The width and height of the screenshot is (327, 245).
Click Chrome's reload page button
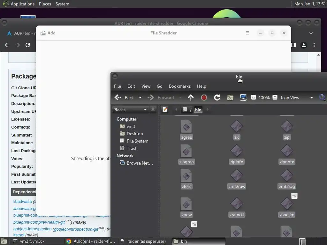pos(28,45)
